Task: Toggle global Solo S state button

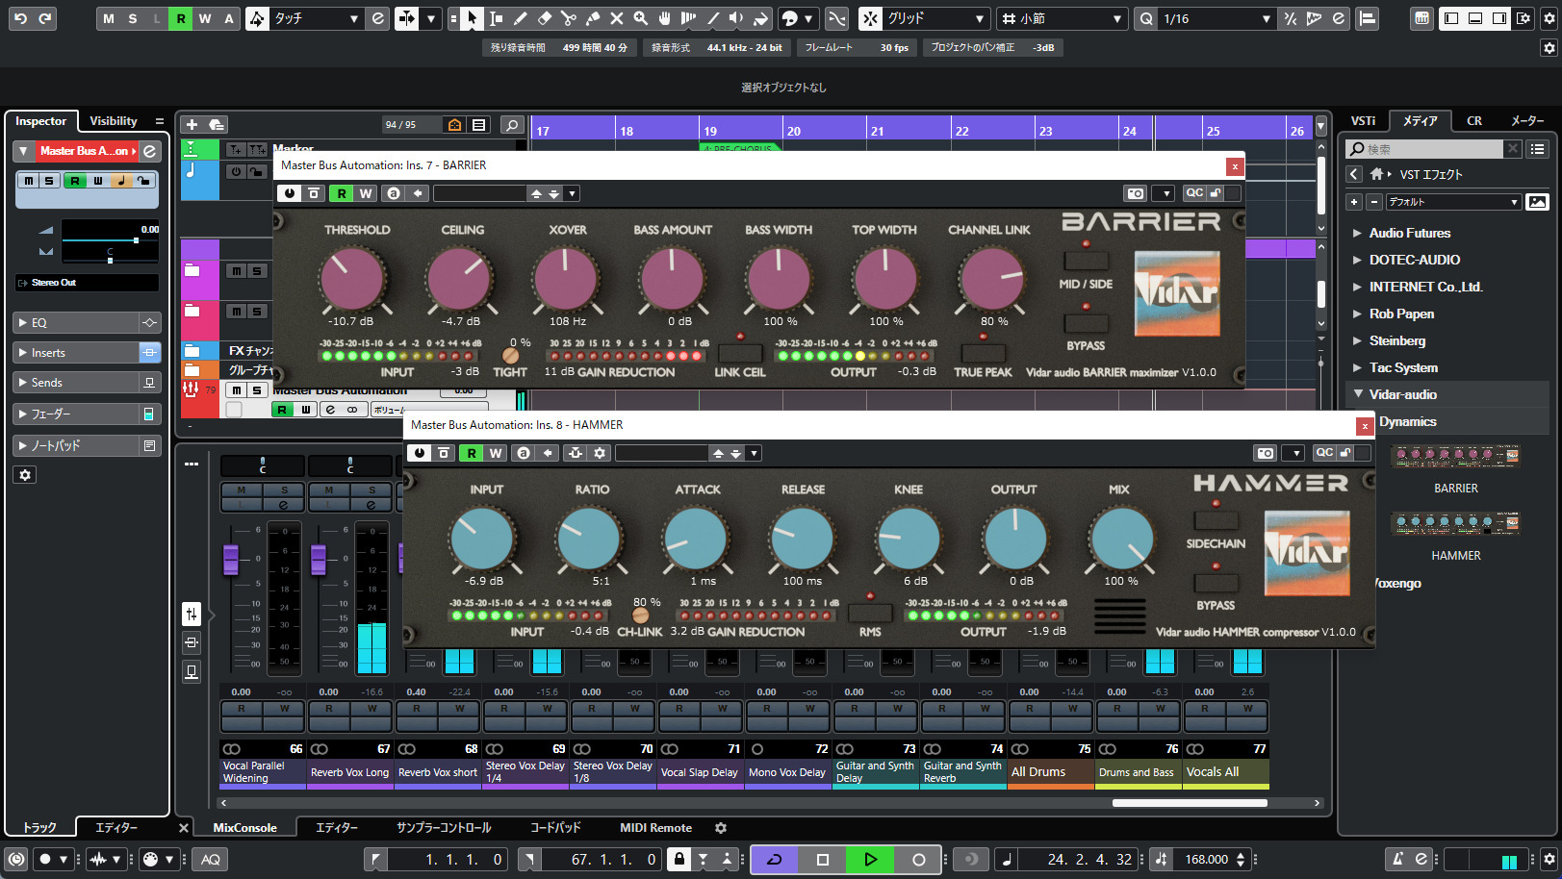Action: click(133, 18)
